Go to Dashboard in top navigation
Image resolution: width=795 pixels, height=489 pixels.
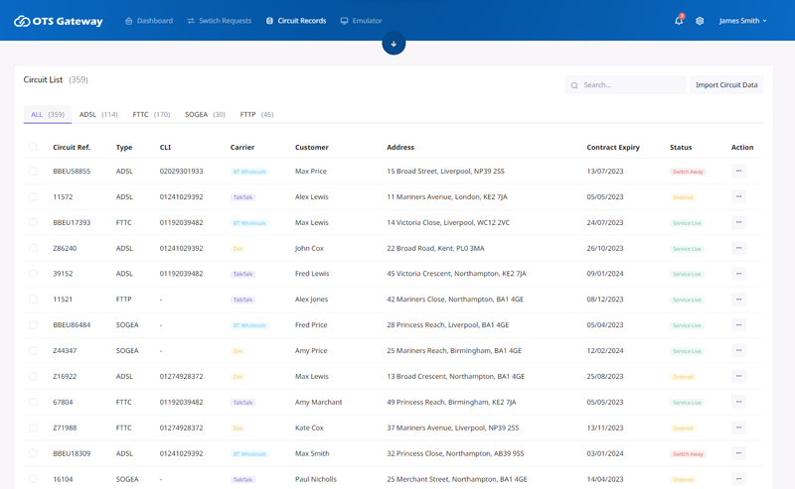[x=149, y=21]
